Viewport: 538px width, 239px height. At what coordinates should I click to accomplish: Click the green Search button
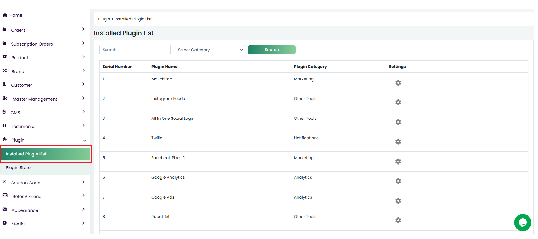pyautogui.click(x=271, y=50)
